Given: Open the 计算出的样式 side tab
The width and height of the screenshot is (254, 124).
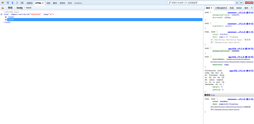Looking at the screenshot, I should coord(221,8).
